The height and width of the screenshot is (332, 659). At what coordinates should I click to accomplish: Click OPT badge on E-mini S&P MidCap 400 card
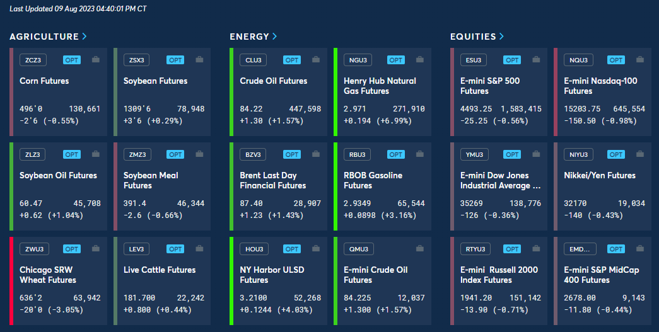(x=616, y=249)
